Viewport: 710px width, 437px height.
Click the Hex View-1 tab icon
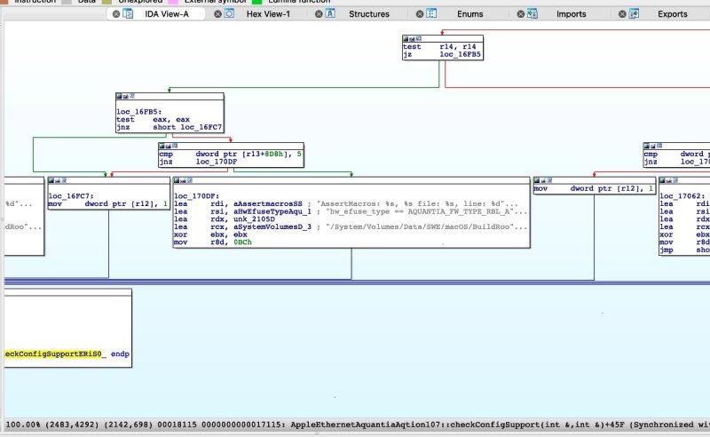229,14
